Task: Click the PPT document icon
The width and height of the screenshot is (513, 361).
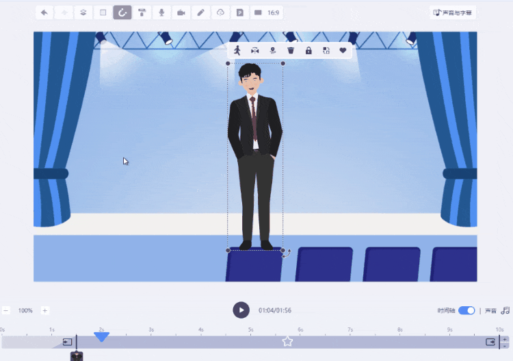Action: pos(240,13)
